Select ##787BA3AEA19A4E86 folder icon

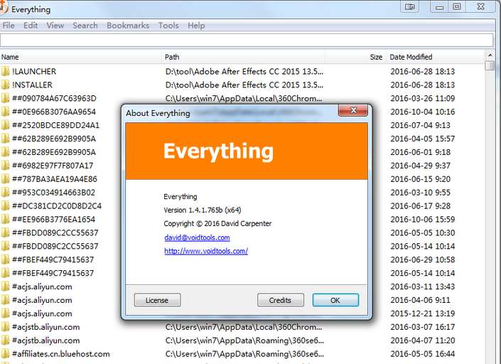[5, 179]
